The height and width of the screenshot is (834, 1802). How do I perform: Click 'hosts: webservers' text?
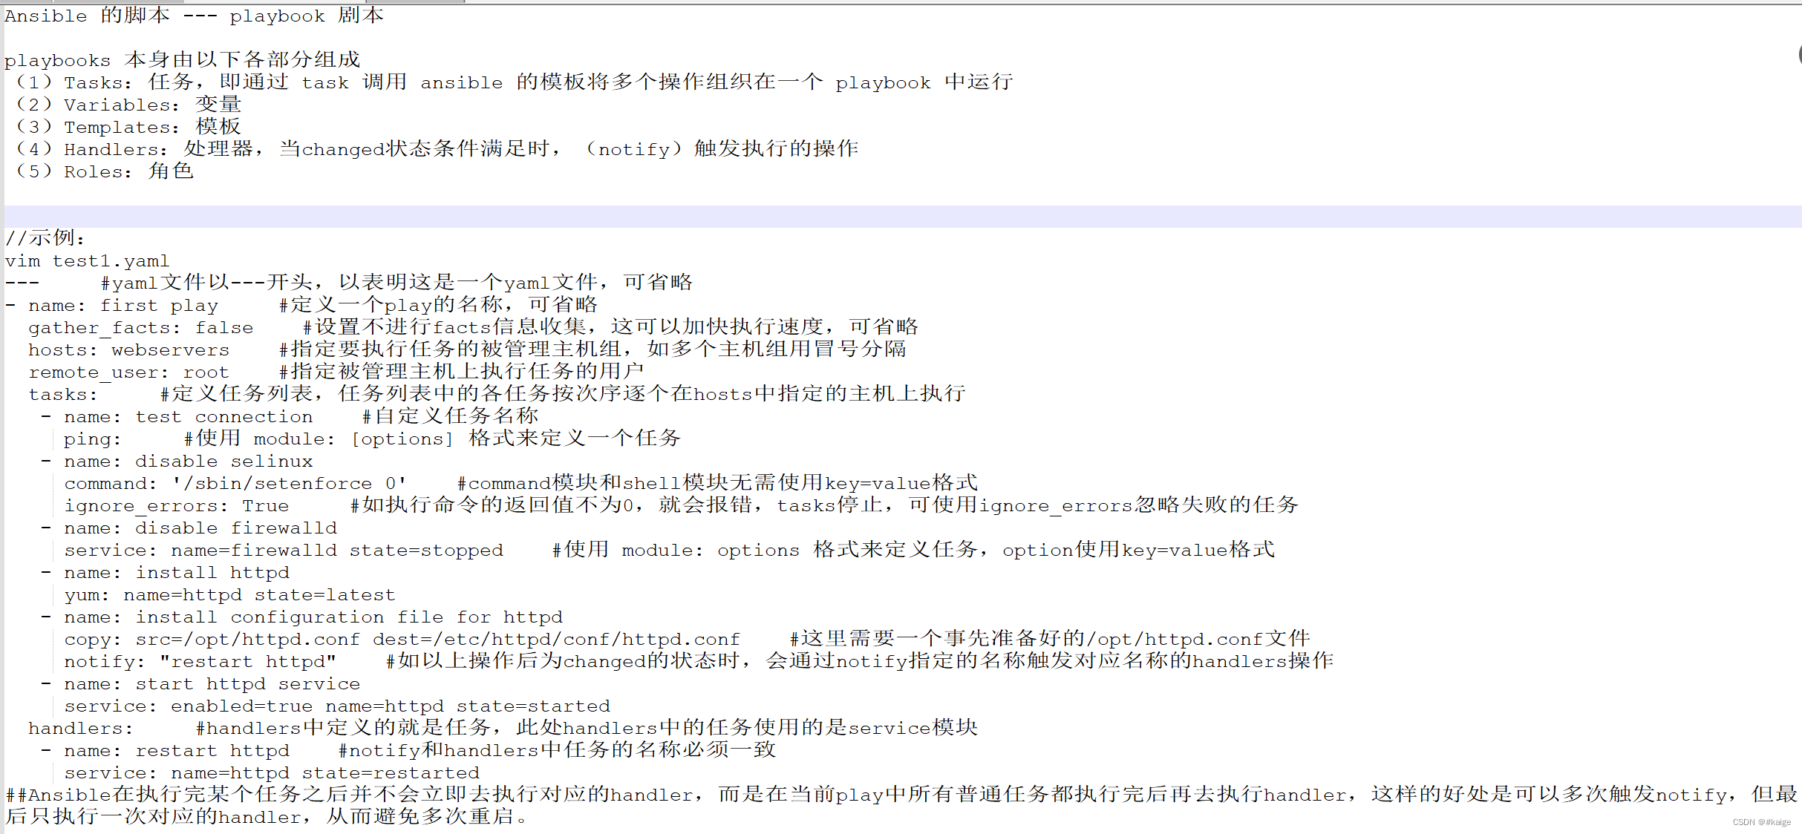pyautogui.click(x=128, y=350)
